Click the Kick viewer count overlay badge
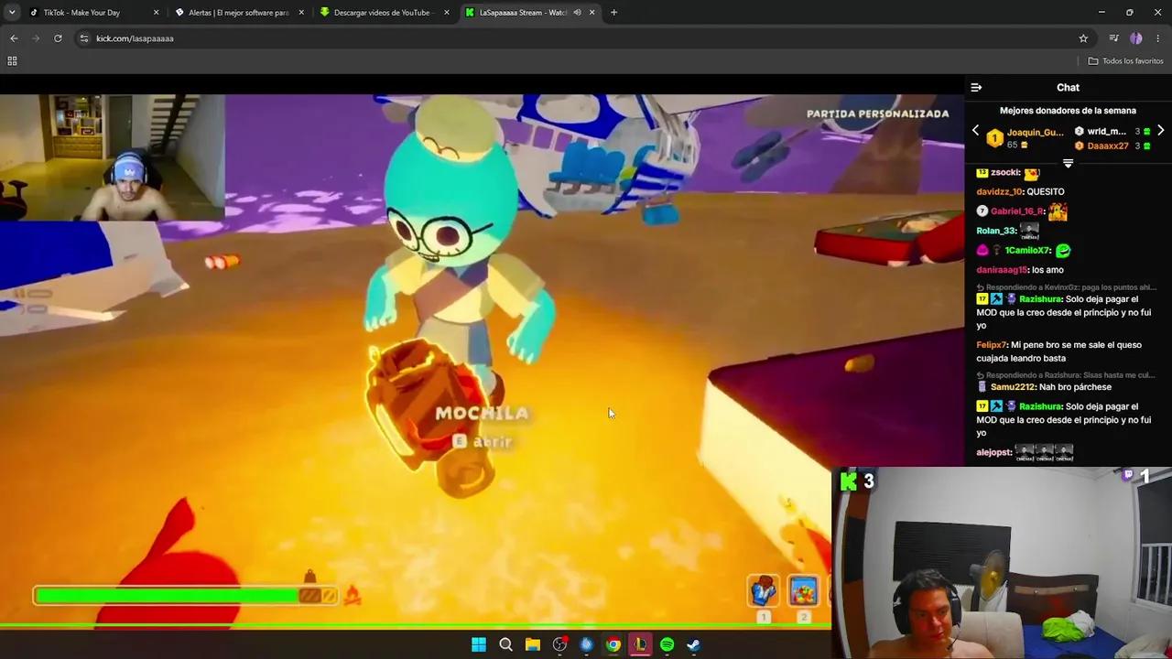This screenshot has width=1172, height=659. [858, 481]
